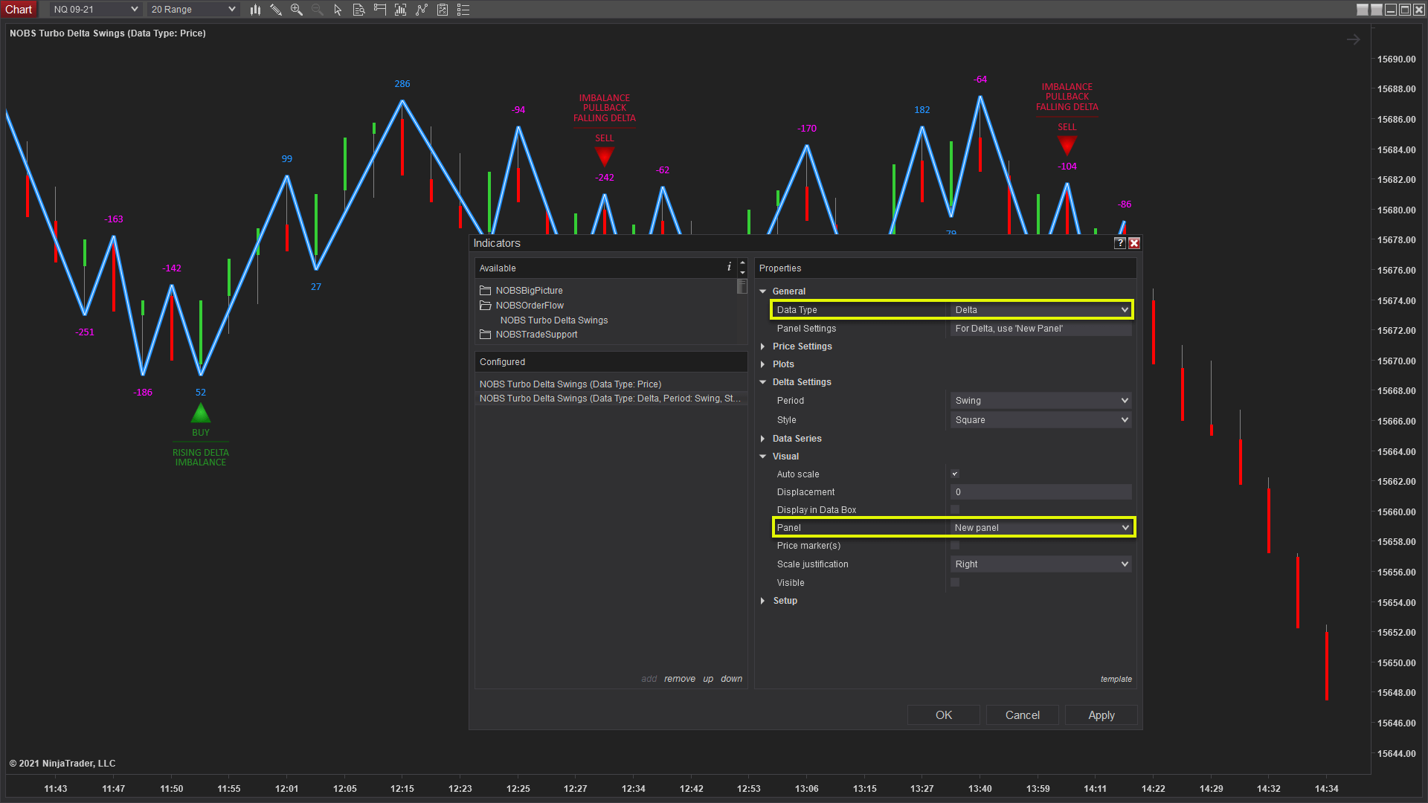Select the drawing tools pencil icon

[x=276, y=10]
